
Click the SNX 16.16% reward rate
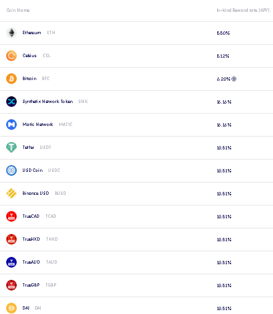[224, 102]
